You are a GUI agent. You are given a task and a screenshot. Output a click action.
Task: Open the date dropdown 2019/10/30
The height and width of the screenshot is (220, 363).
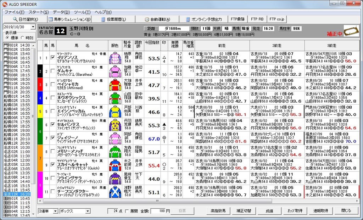[33, 27]
